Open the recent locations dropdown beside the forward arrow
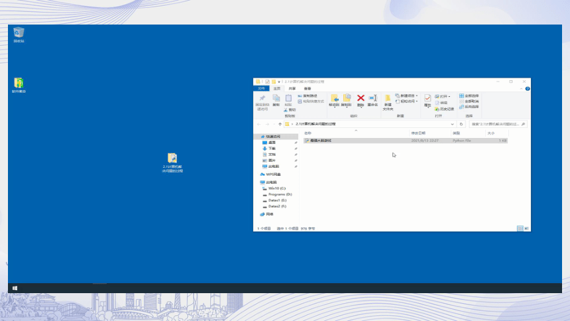 (274, 125)
